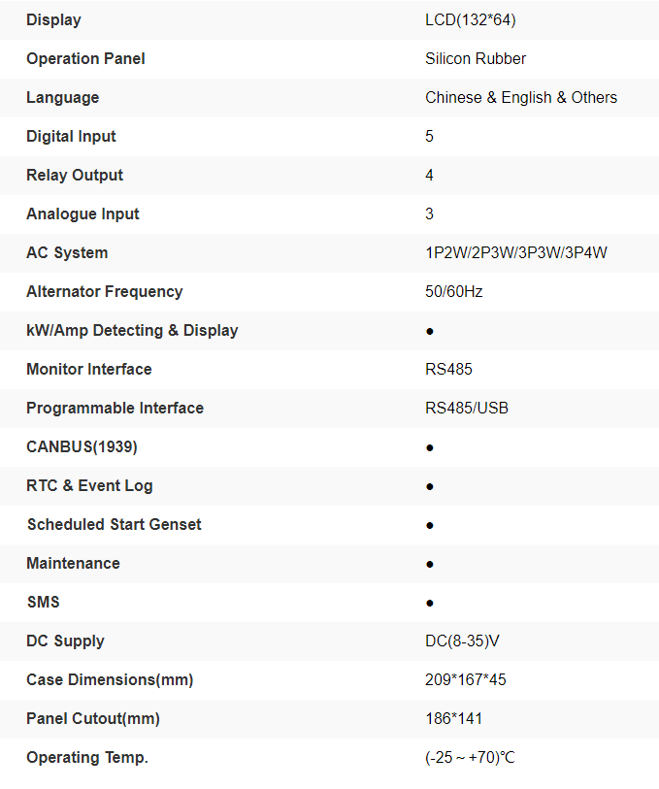Click the Silicon Rubber value

[x=476, y=58]
